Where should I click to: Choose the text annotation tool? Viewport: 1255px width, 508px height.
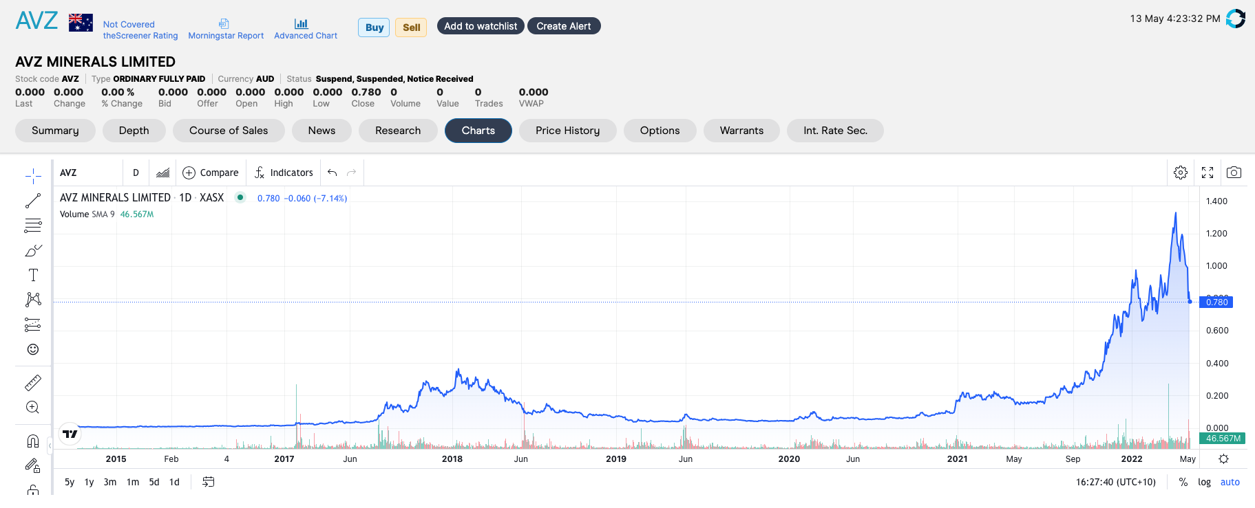pos(33,275)
